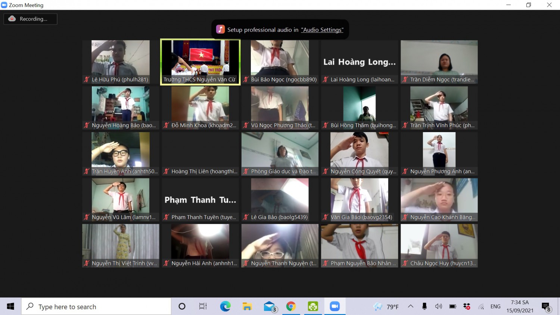The image size is (560, 315).
Task: Click muted mic icon beside Nguyễn Vũ Lâm
Action: coord(87,217)
